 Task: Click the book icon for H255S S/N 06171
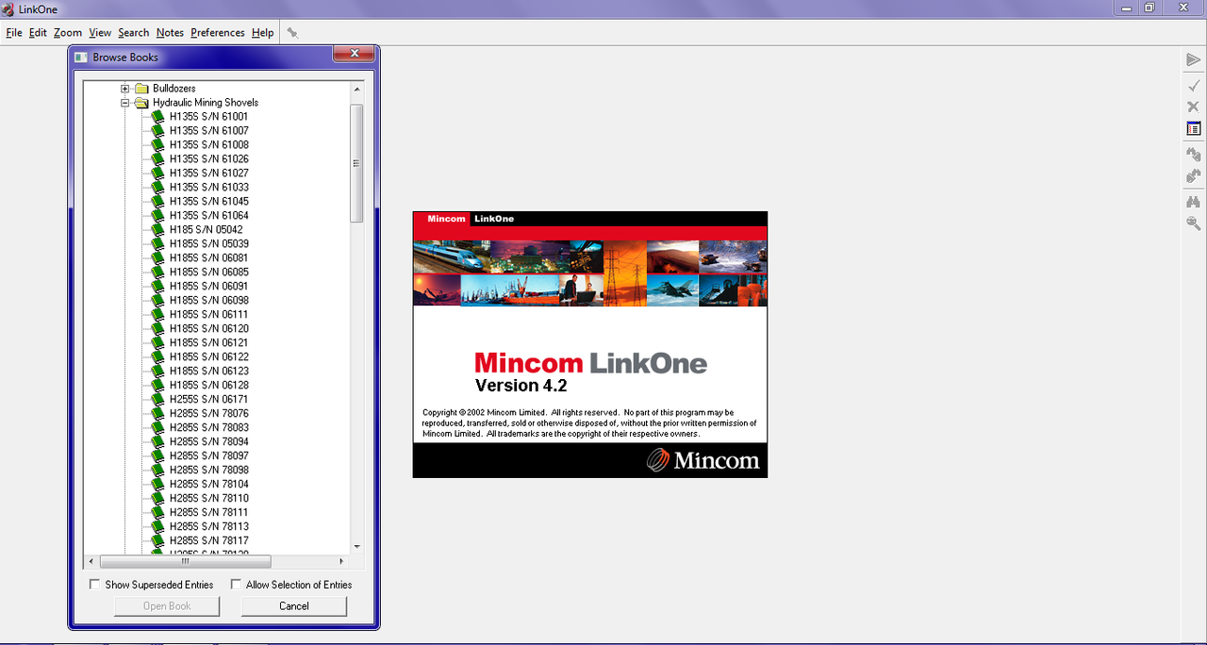157,400
